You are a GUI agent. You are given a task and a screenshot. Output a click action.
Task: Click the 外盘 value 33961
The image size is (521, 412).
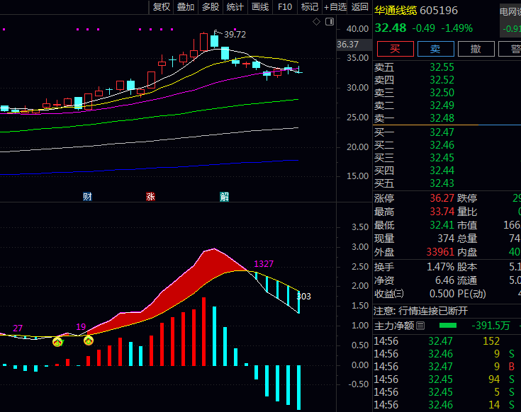[440, 252]
